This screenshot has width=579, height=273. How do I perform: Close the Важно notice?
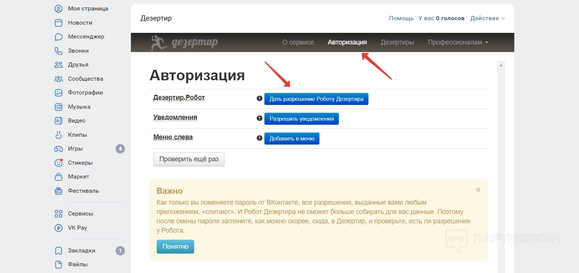[x=478, y=190]
